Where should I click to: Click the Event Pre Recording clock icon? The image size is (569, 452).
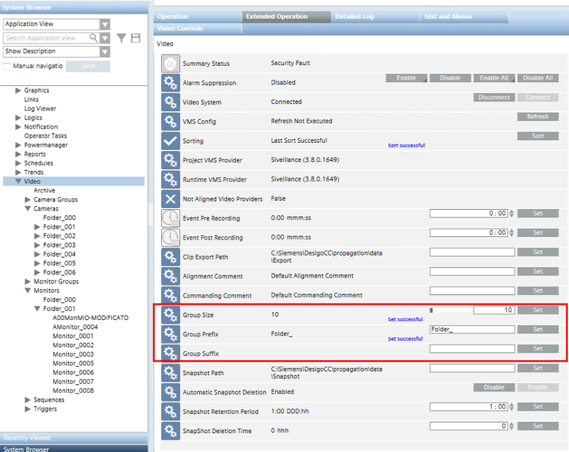(170, 218)
